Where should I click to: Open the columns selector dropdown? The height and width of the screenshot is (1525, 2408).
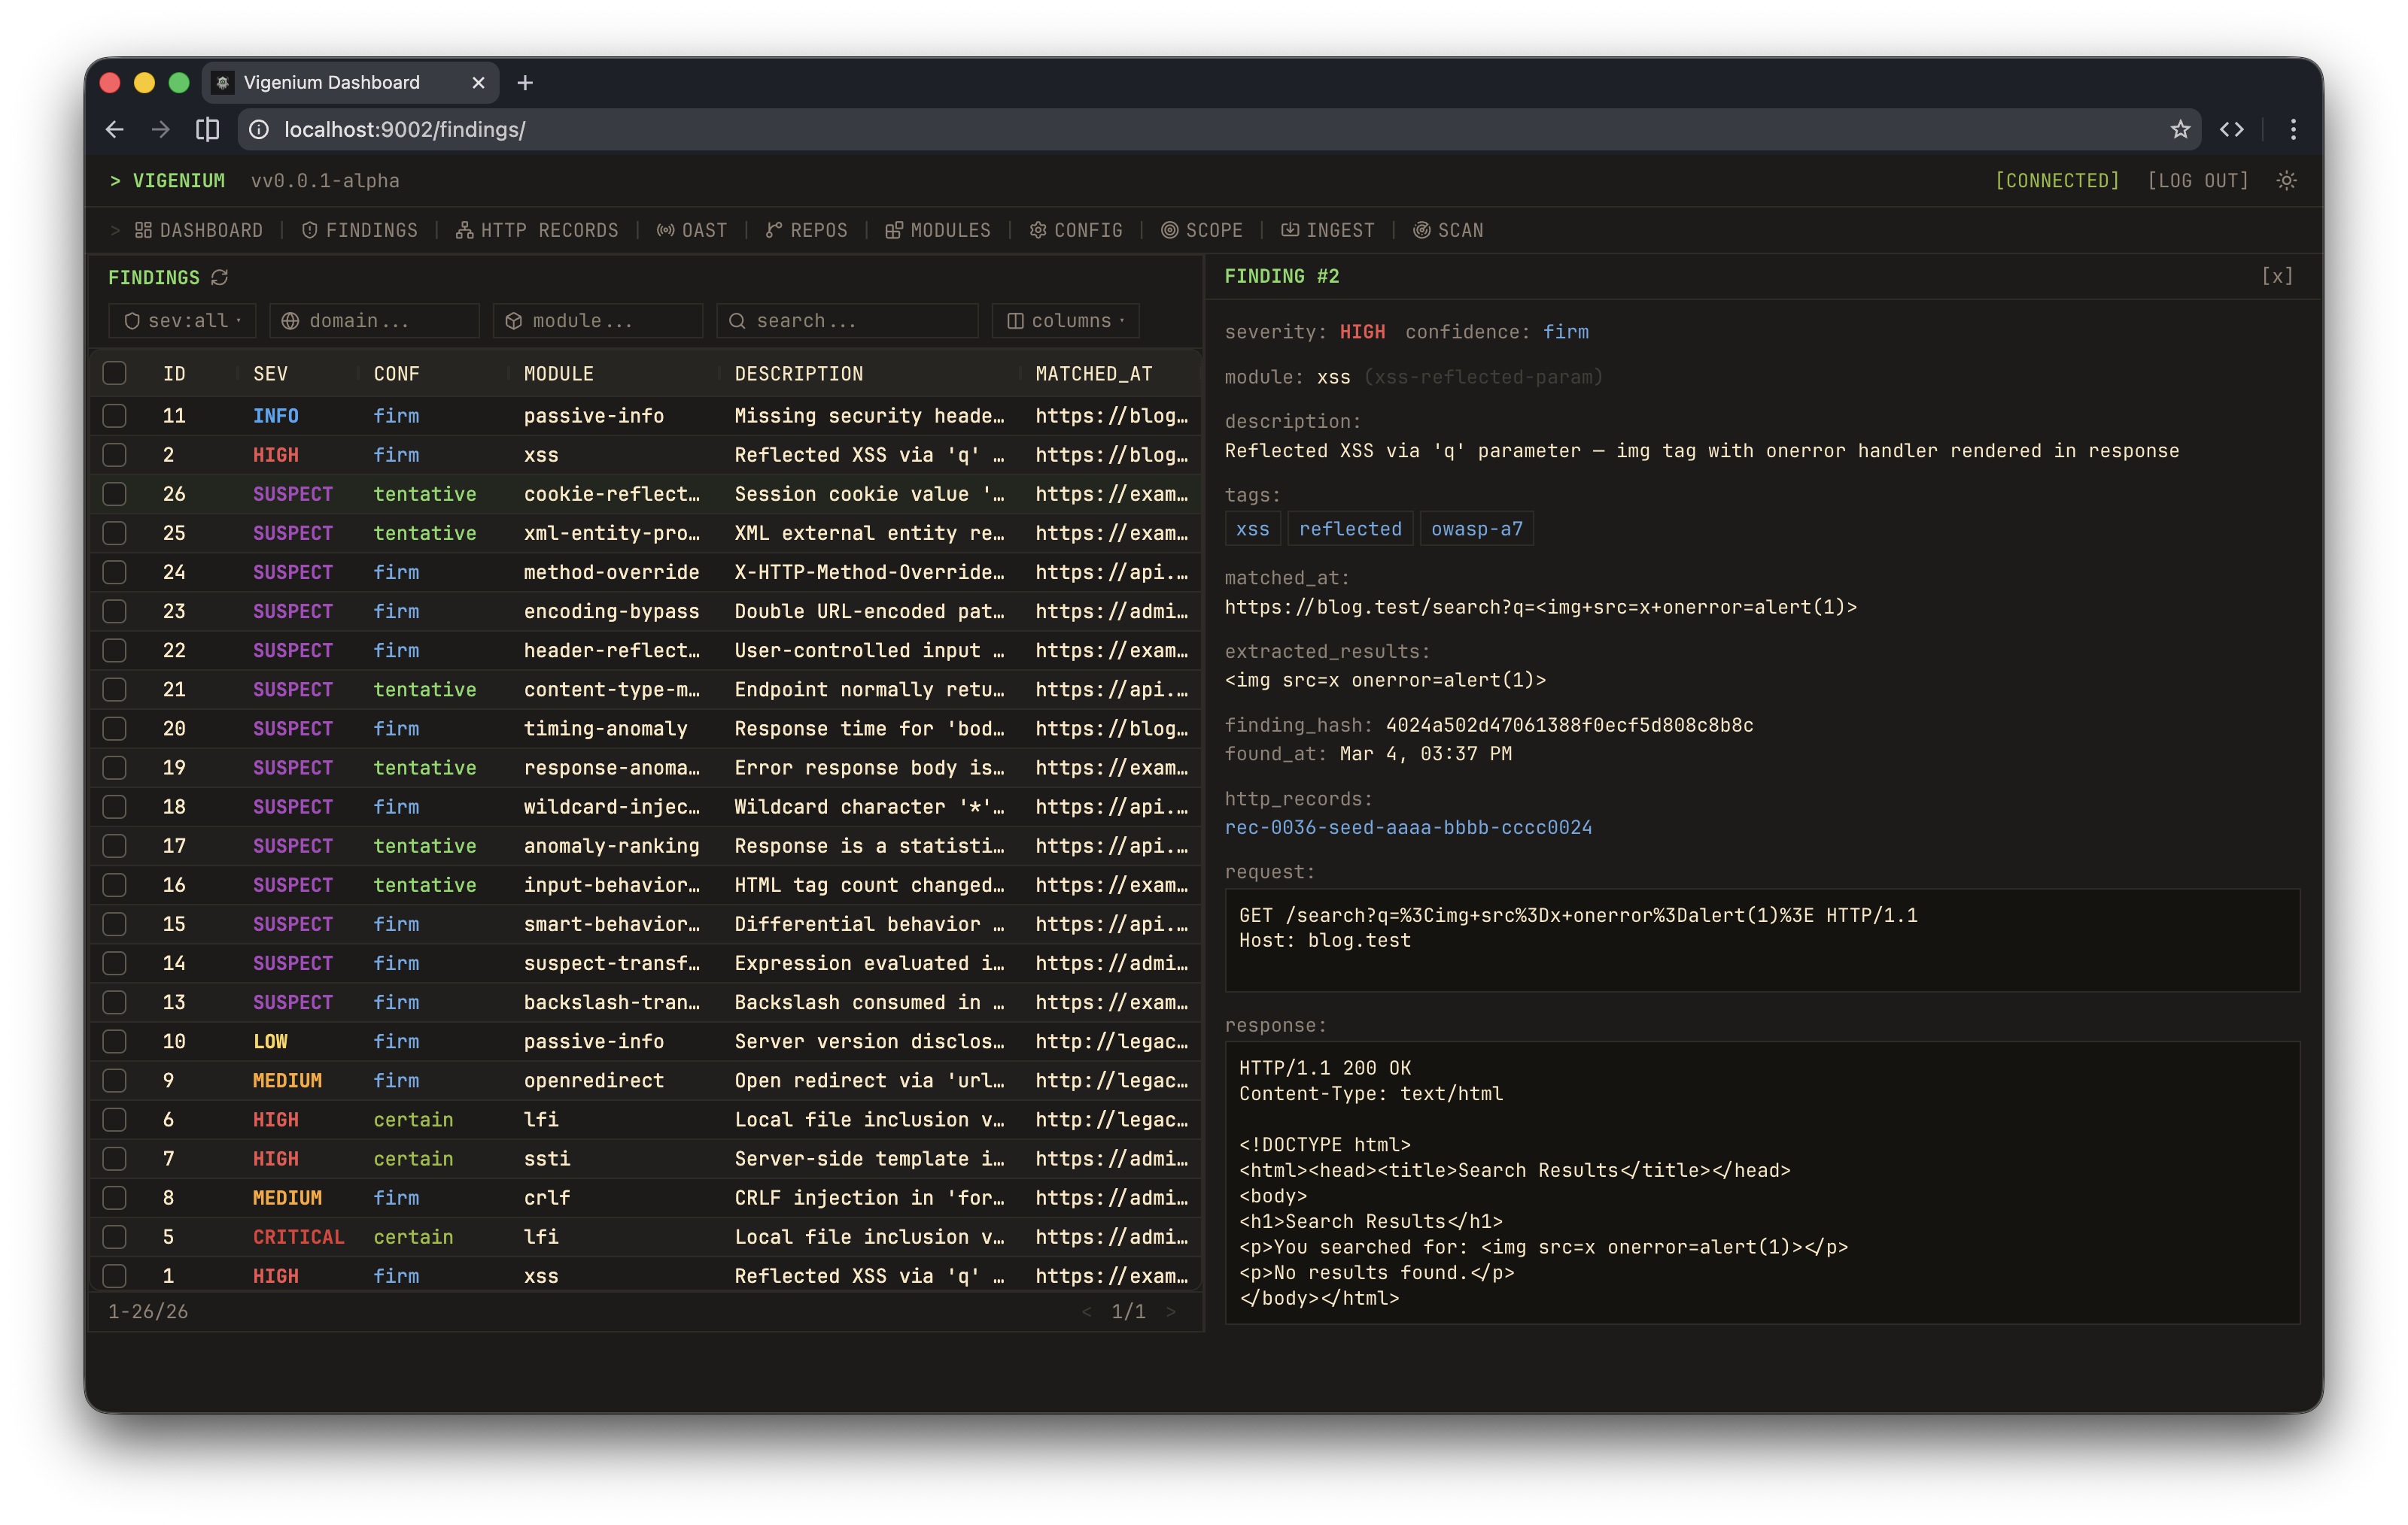[x=1064, y=320]
